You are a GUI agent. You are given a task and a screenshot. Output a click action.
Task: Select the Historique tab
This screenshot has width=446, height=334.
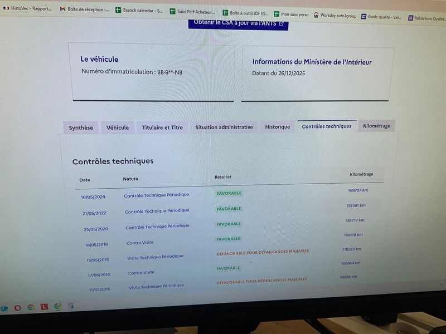tap(277, 127)
